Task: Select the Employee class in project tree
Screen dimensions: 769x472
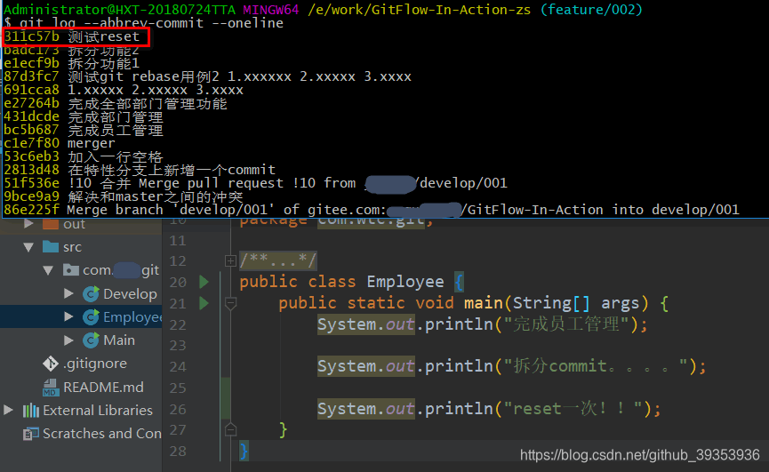Action: tap(132, 317)
